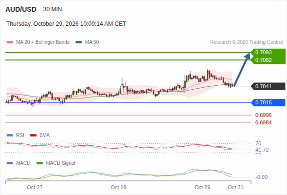Screen dimensions: 287x195
Task: Click the MACD Signal green legend swatch
Action: (39, 163)
